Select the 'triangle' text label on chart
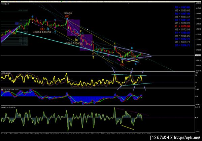 point(68,13)
